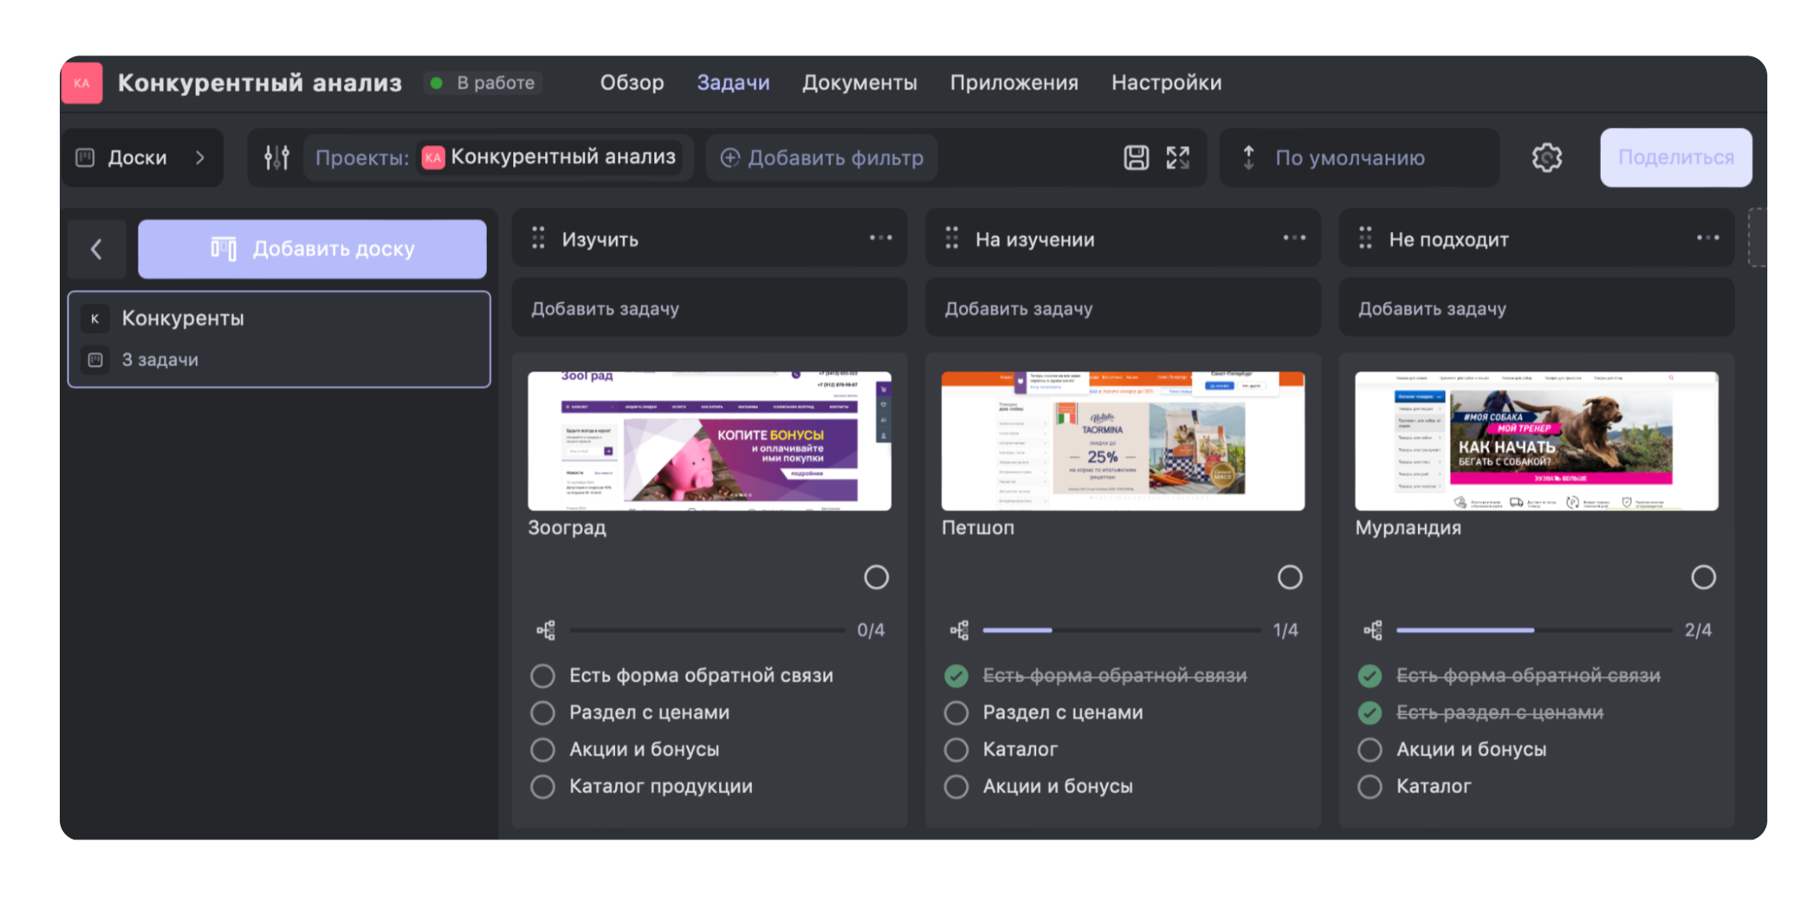
Task: Uncheck 'Есть раздел с ценами' in Мурландия
Action: coord(1369,712)
